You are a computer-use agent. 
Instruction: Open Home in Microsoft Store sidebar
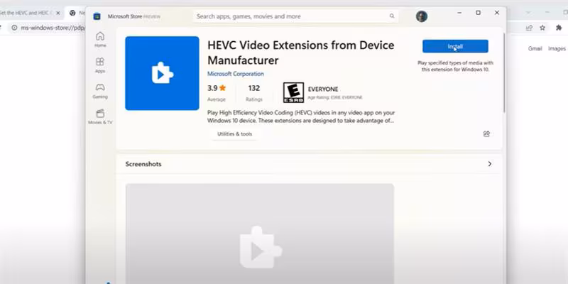tap(100, 40)
